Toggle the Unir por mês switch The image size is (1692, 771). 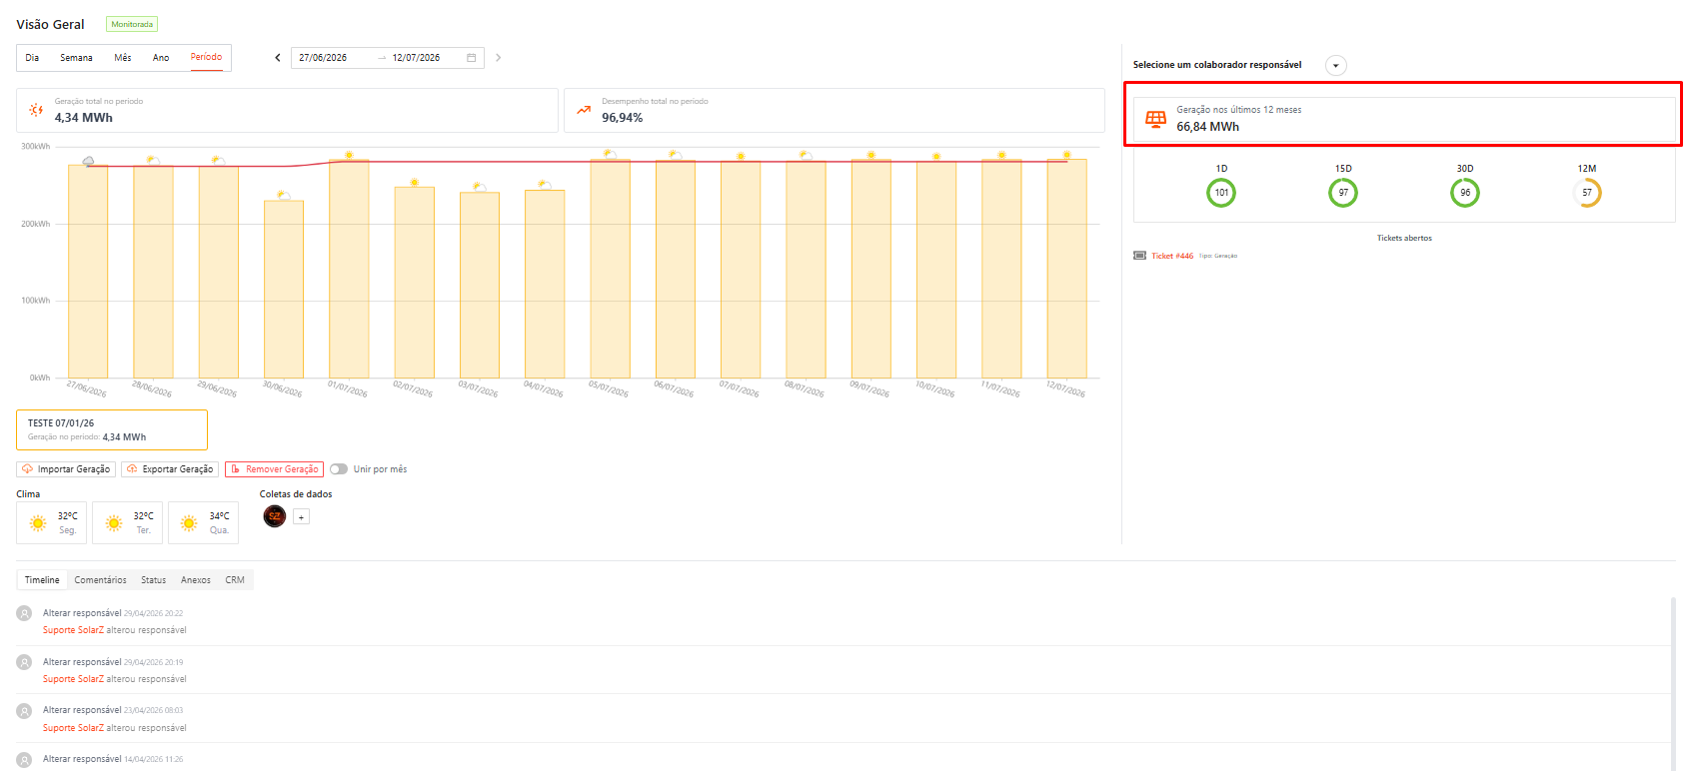tap(339, 469)
